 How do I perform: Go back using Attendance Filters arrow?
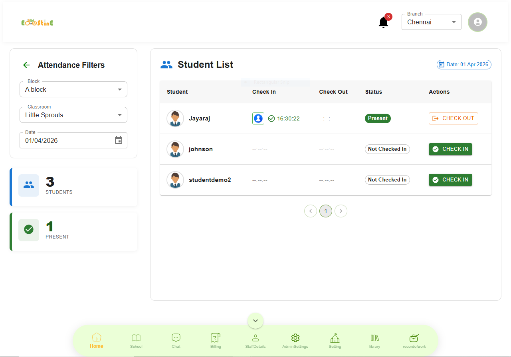(x=26, y=65)
